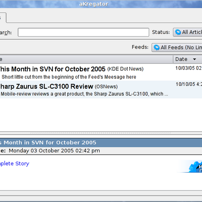Click the Search input field
Image resolution: width=202 pixels, height=202 pixels.
point(83,32)
